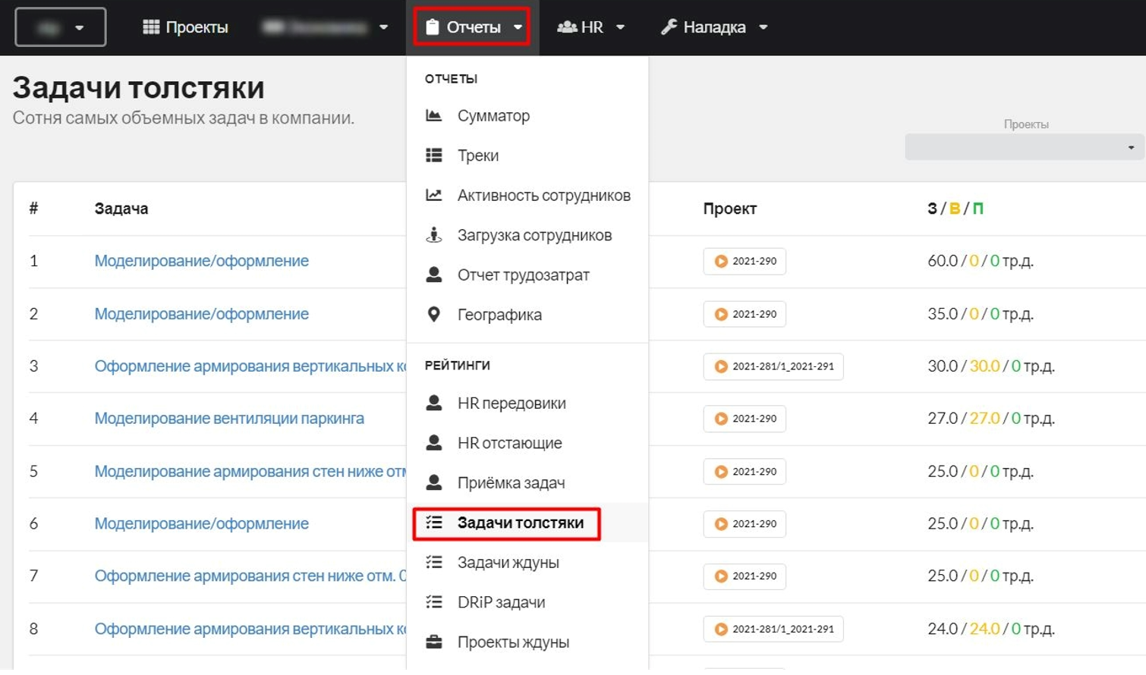Open Географика report
1146x675 pixels.
point(527,315)
